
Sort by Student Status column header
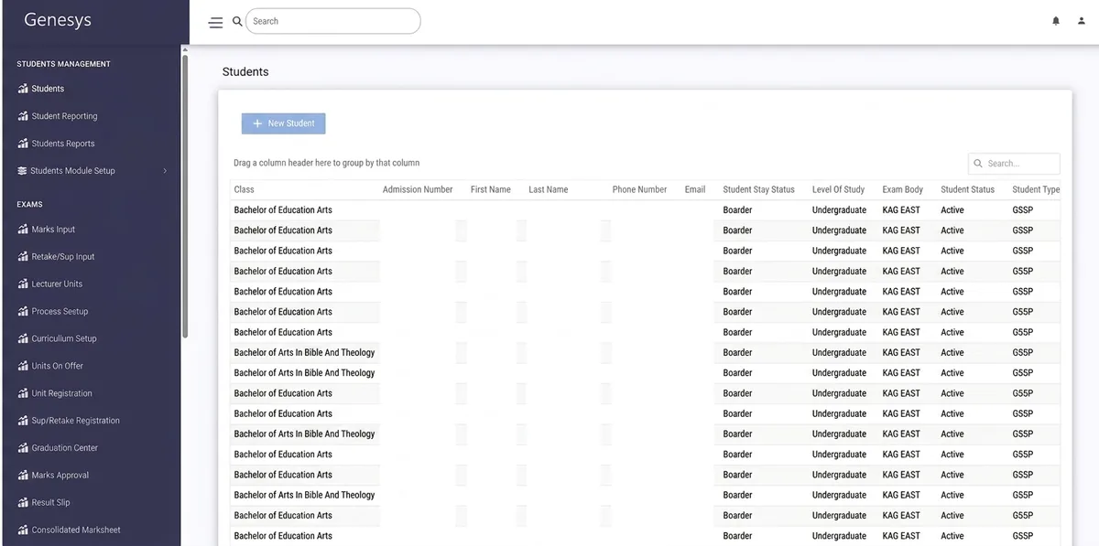tap(967, 189)
